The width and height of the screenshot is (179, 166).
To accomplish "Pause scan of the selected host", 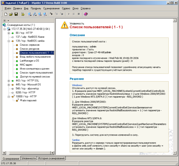I will click(57, 14).
